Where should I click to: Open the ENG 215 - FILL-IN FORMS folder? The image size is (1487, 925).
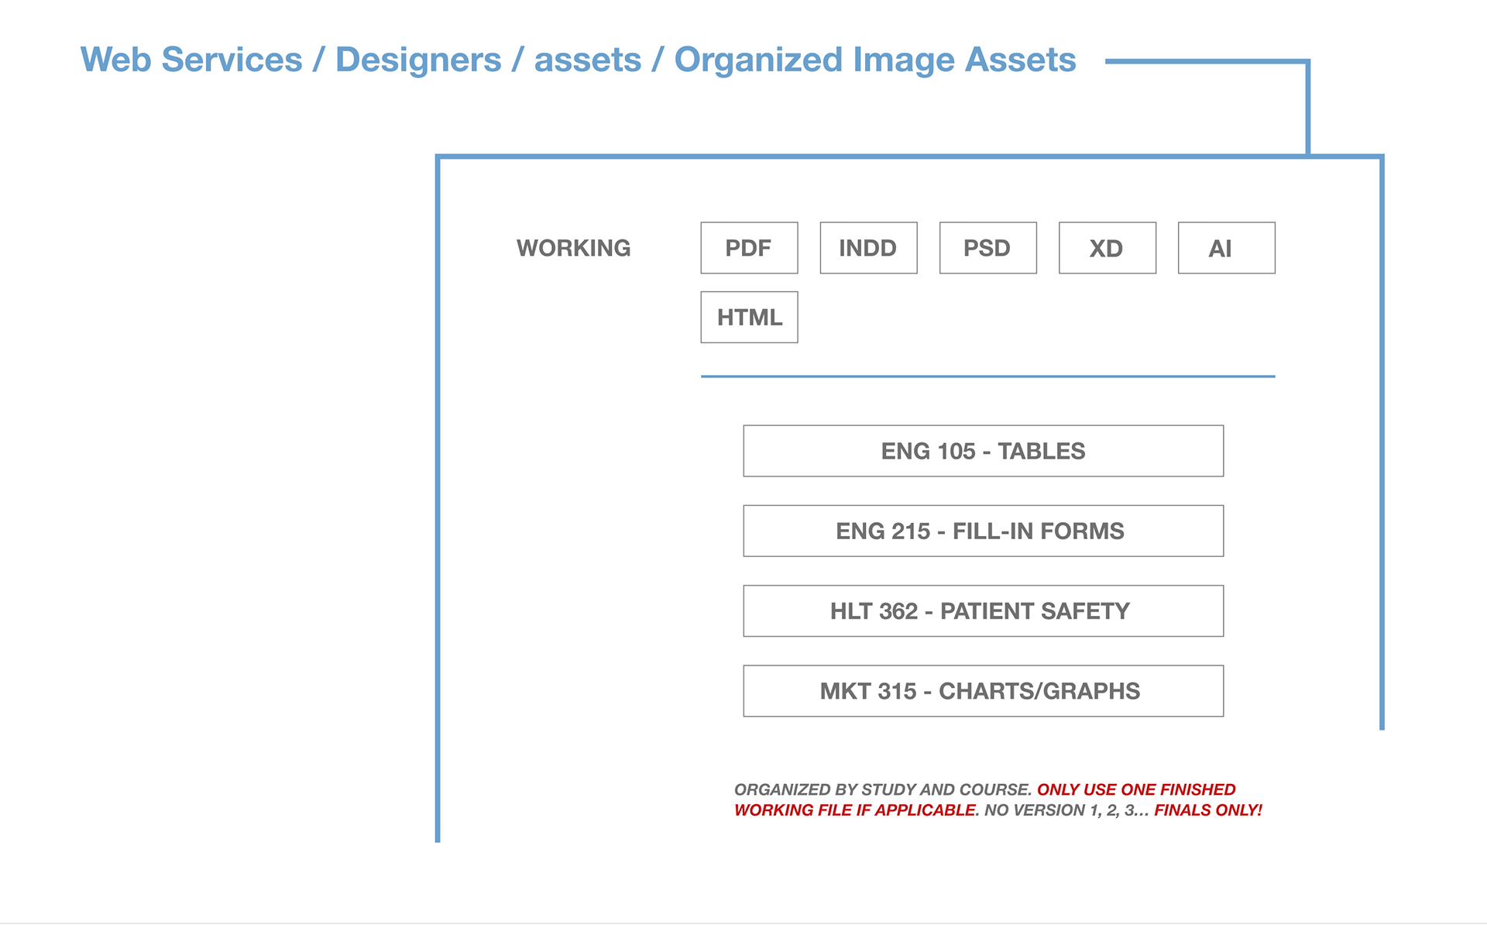[x=983, y=531]
